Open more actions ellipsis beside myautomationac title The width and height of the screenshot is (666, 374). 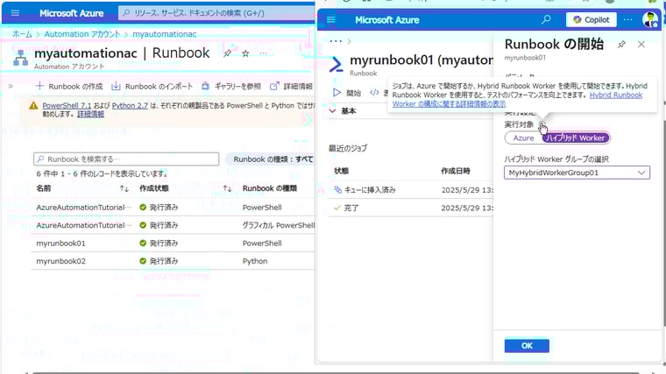(264, 53)
